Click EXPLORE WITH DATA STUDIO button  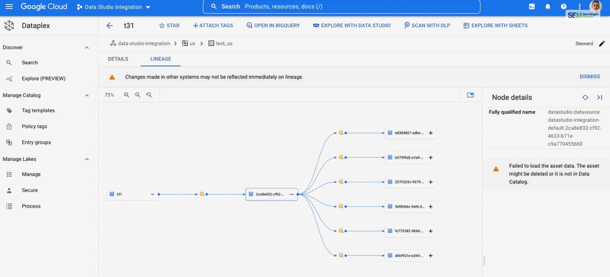[352, 25]
